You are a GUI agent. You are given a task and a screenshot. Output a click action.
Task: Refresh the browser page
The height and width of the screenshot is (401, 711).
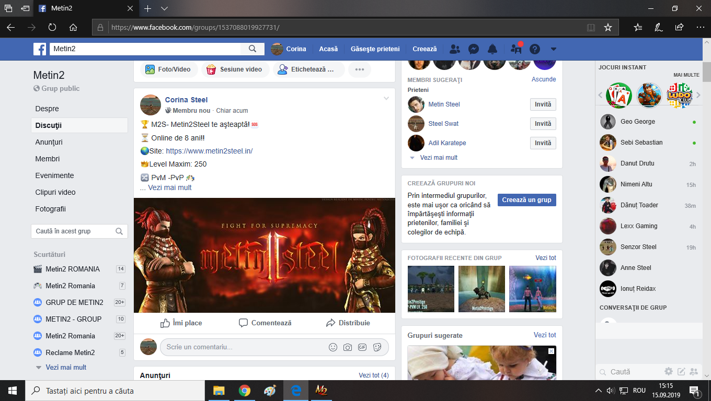pyautogui.click(x=52, y=27)
